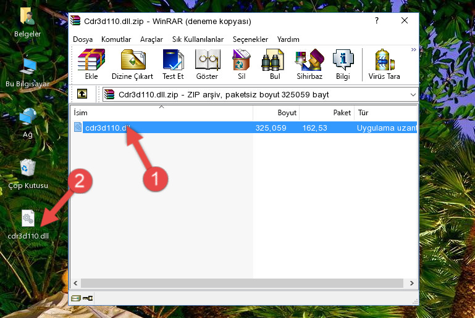
Task: Click the 325,059 size value
Action: tap(271, 128)
